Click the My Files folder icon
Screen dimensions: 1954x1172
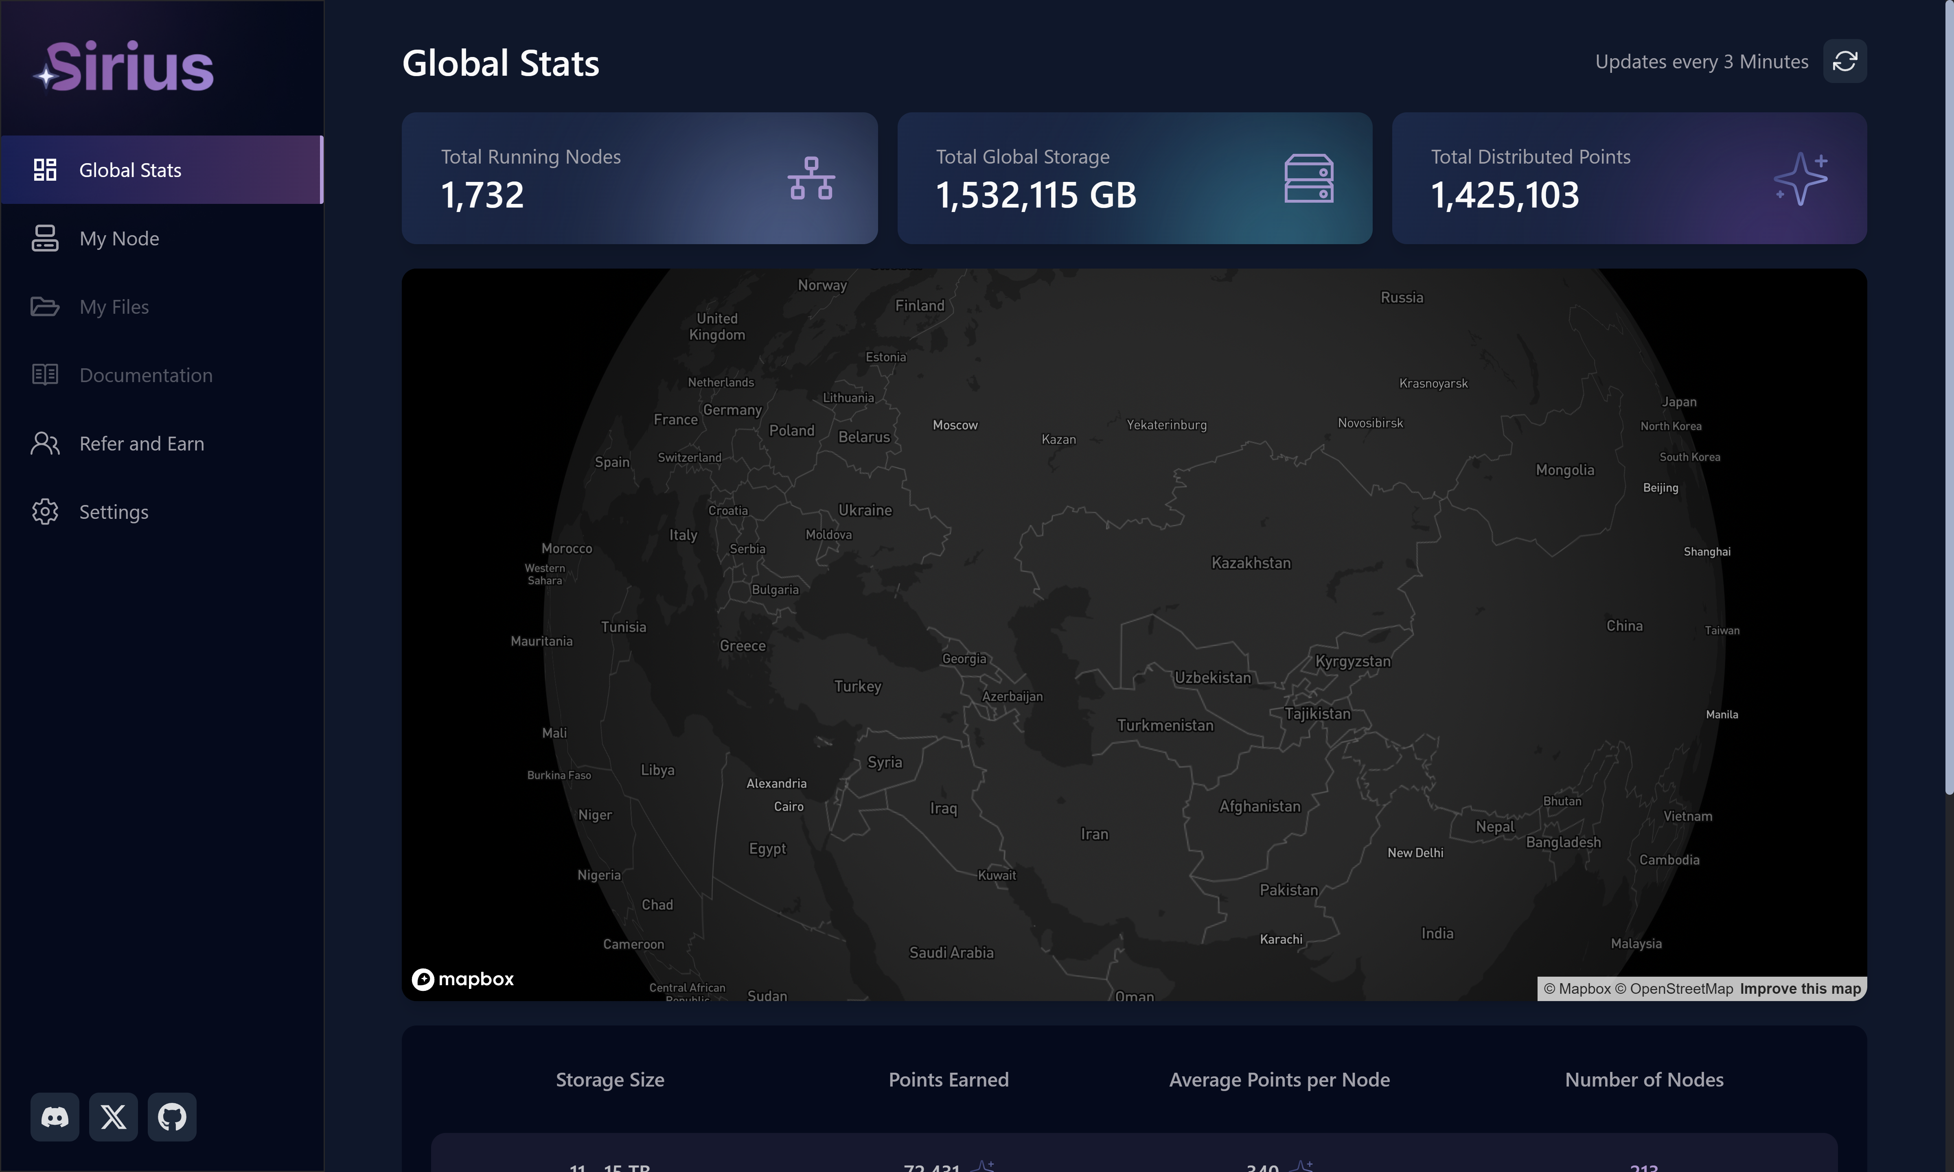point(45,306)
